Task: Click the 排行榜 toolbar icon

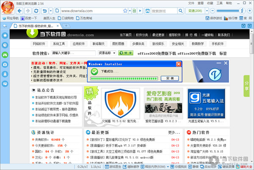Action: point(231,18)
